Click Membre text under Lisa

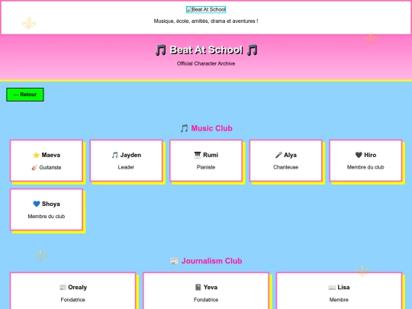click(339, 300)
